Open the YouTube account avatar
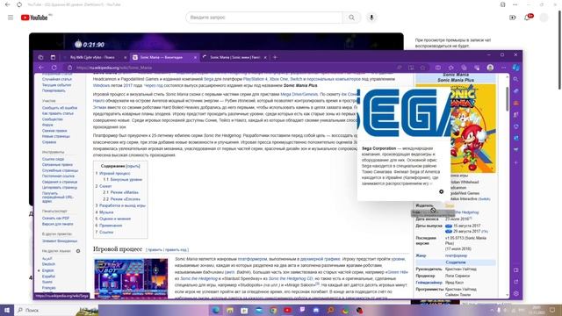 (544, 18)
